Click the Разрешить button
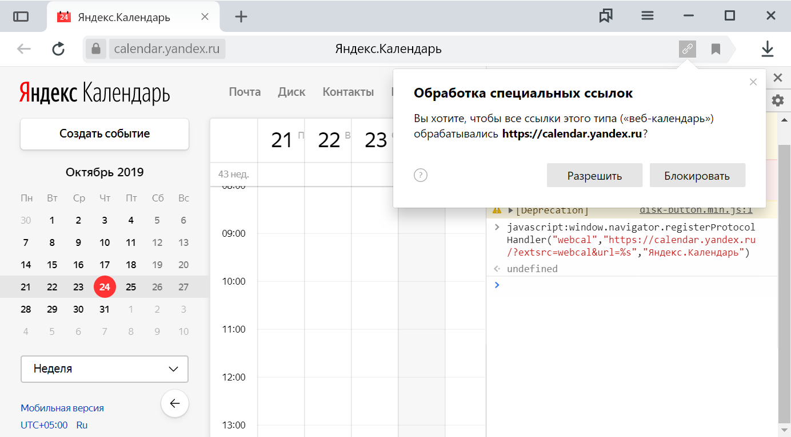The width and height of the screenshot is (791, 437). (x=594, y=176)
